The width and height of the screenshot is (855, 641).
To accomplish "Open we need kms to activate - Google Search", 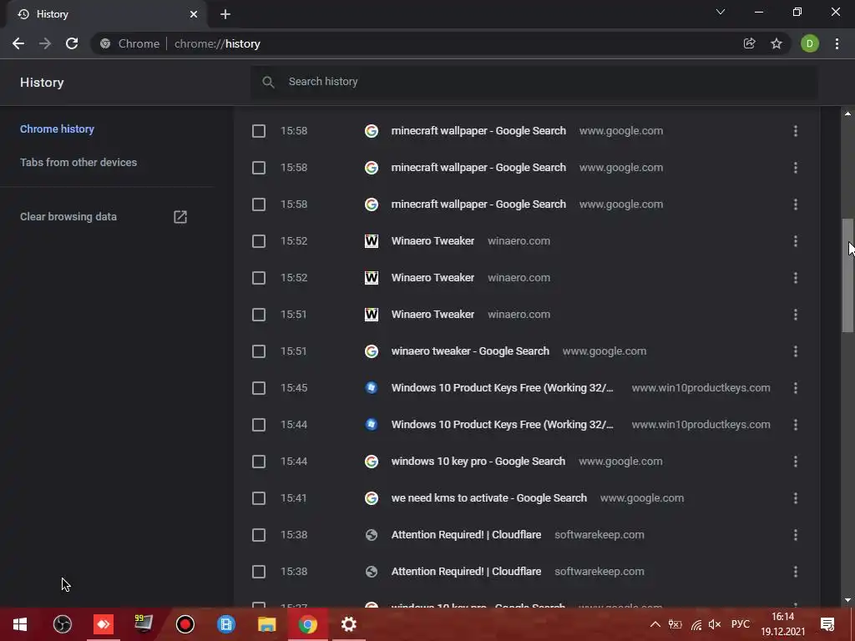I will pos(489,498).
